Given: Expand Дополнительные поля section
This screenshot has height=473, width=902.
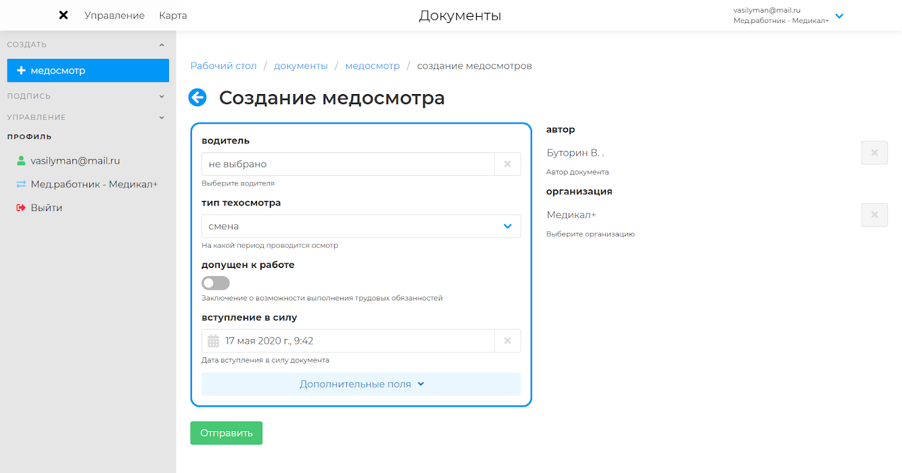Looking at the screenshot, I should click(361, 384).
